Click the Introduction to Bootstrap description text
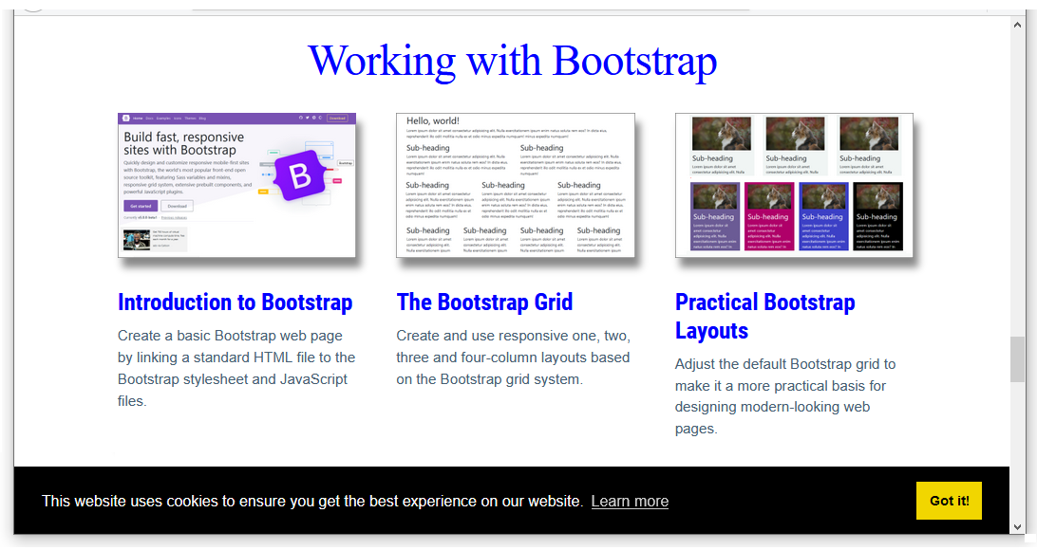The image size is (1037, 550). point(236,368)
